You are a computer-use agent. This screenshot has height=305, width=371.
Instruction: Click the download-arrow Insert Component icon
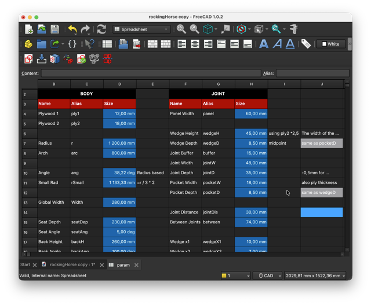(x=41, y=59)
